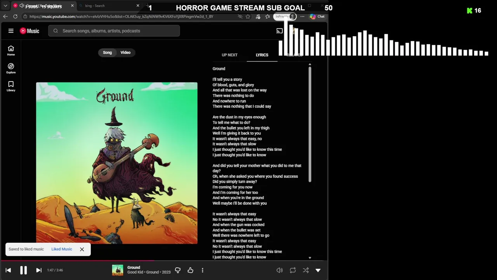Reload the page
This screenshot has width=497, height=280.
(15, 16)
